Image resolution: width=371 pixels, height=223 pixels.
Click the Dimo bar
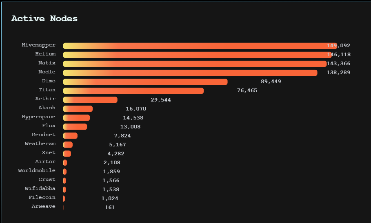[x=145, y=82]
